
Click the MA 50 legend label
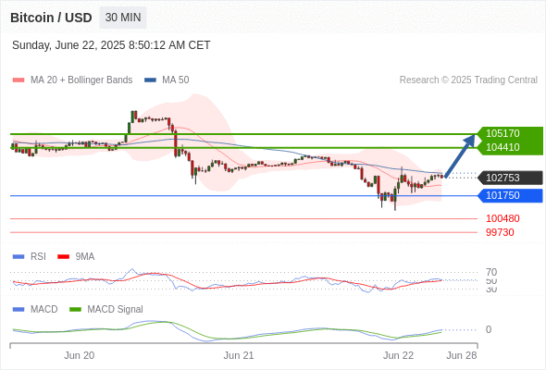(x=176, y=80)
